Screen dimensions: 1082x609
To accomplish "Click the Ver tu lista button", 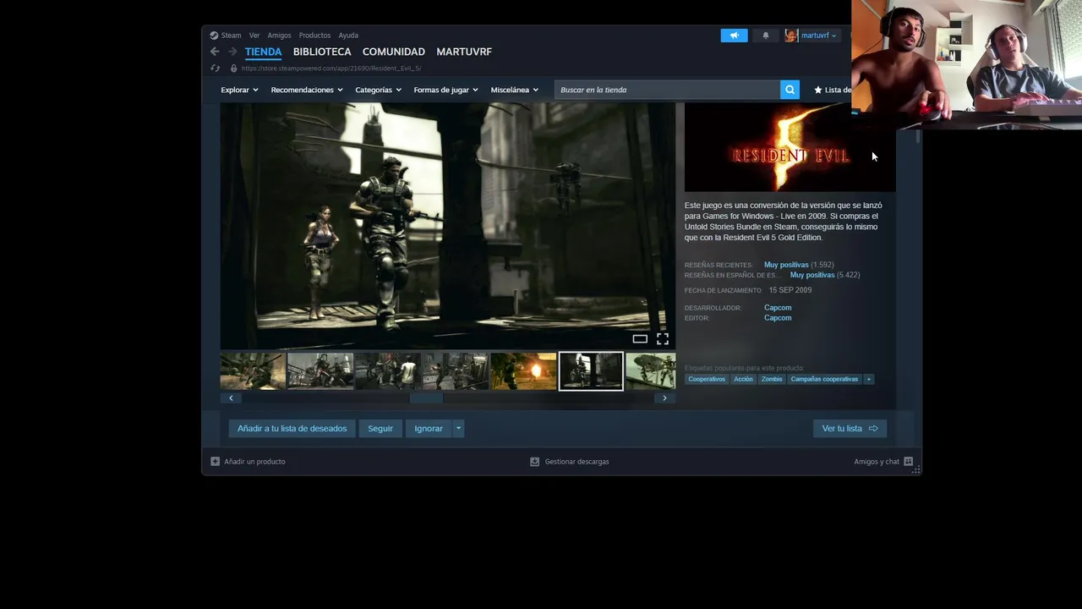I will click(850, 429).
